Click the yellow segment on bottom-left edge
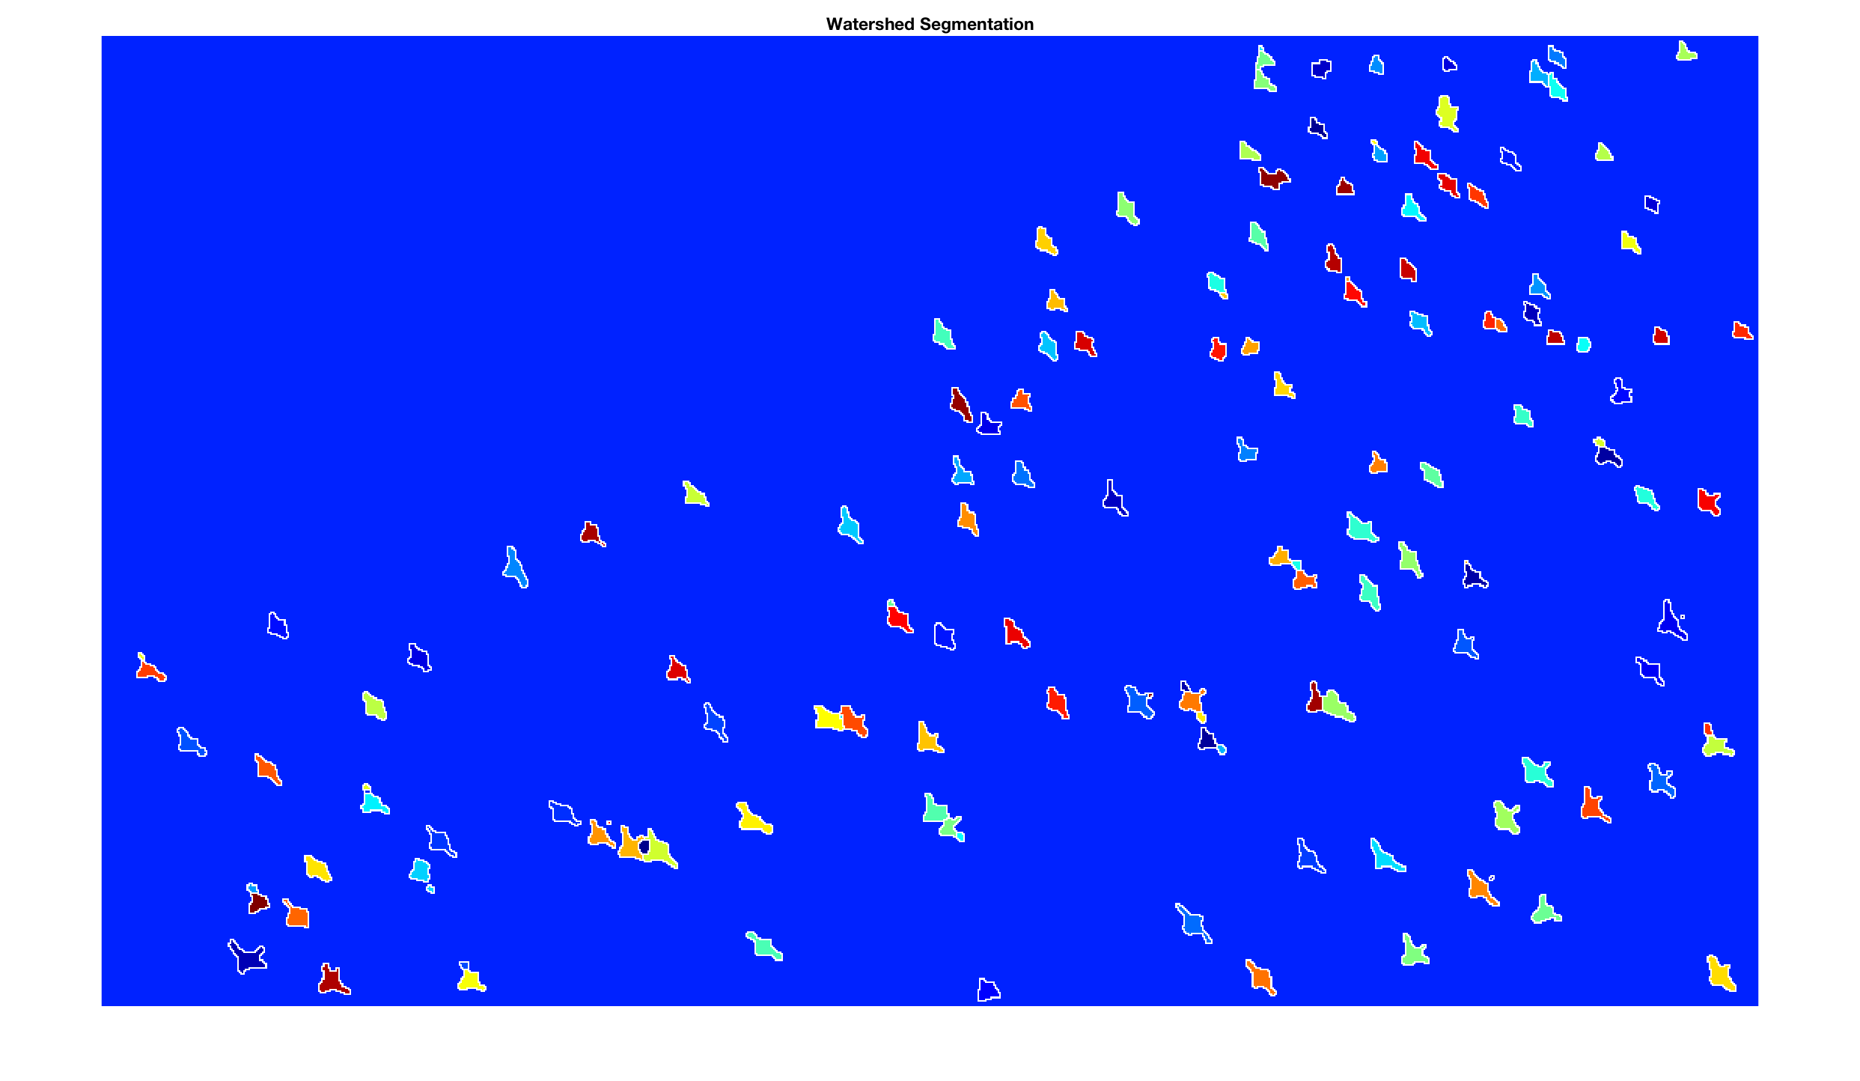 pos(470,979)
